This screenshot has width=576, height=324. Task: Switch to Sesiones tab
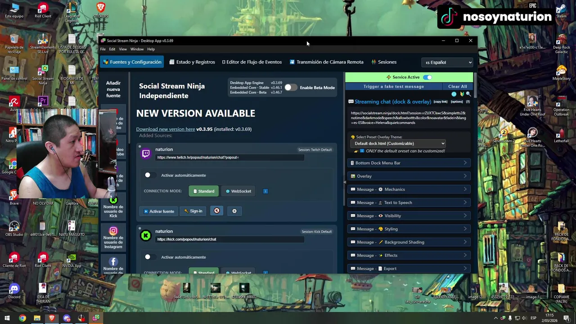384,62
